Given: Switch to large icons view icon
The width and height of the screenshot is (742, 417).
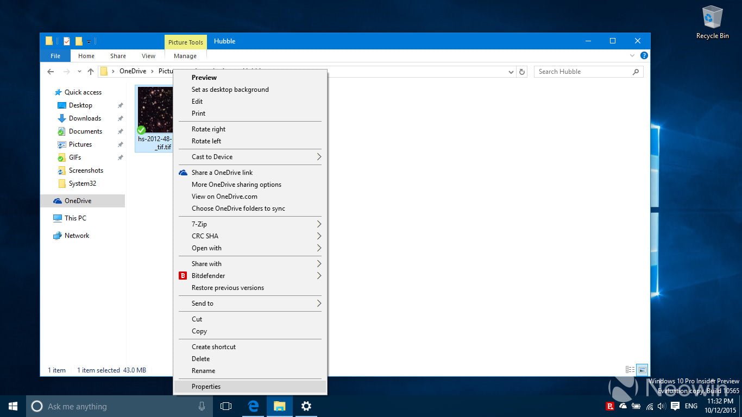Looking at the screenshot, I should (x=642, y=370).
